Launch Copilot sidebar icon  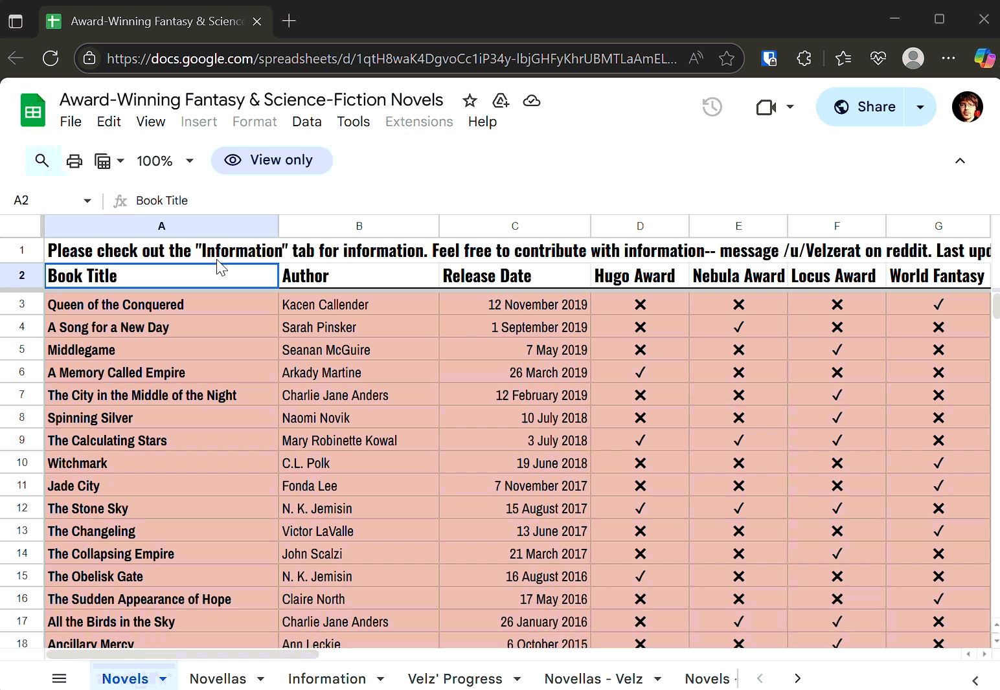pos(984,58)
